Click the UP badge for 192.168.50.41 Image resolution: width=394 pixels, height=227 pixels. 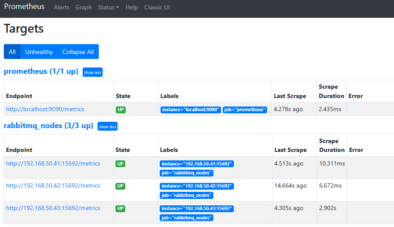[x=121, y=164]
